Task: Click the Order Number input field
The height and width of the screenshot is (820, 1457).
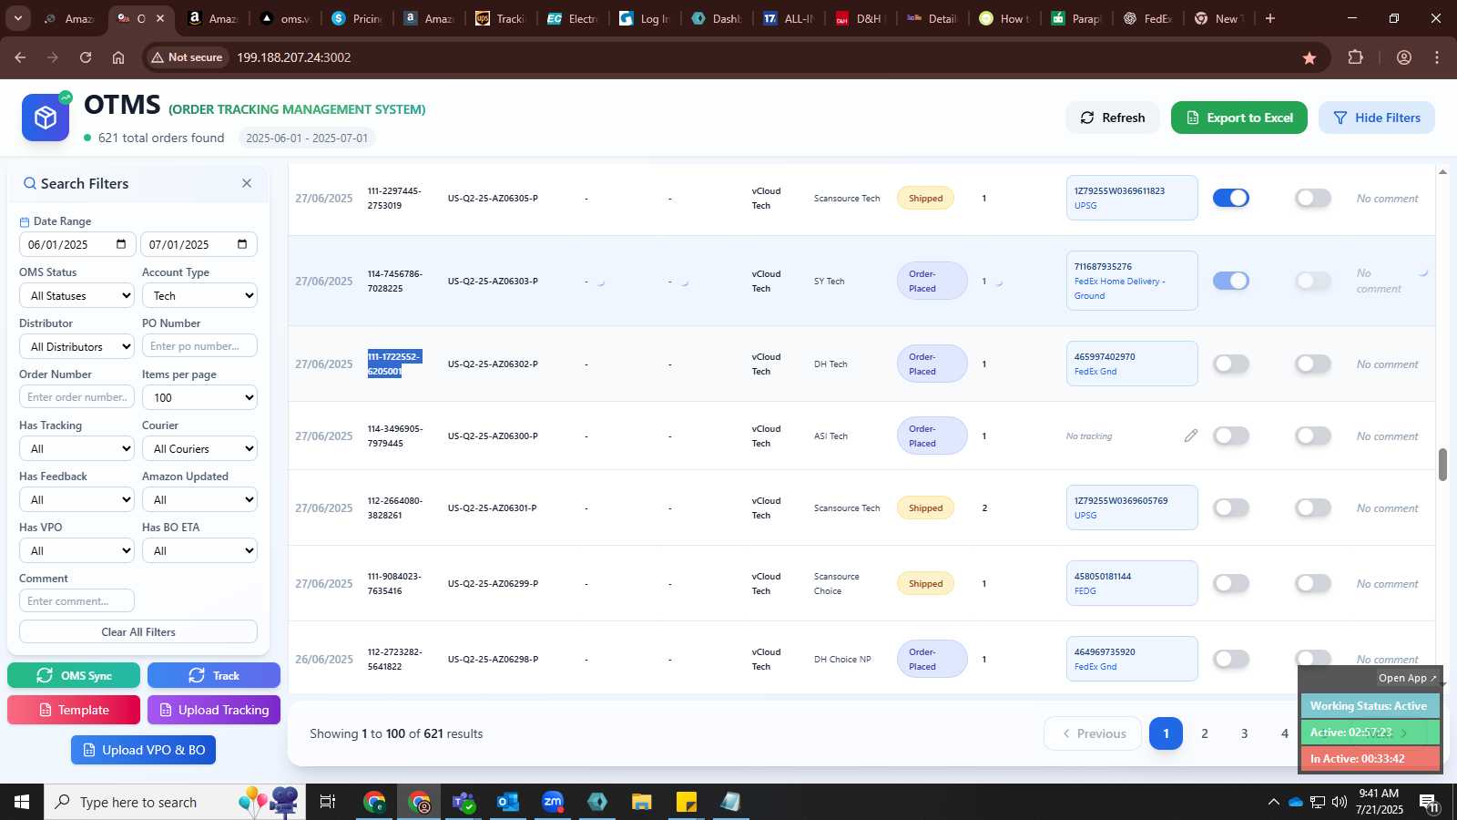Action: coord(76,397)
